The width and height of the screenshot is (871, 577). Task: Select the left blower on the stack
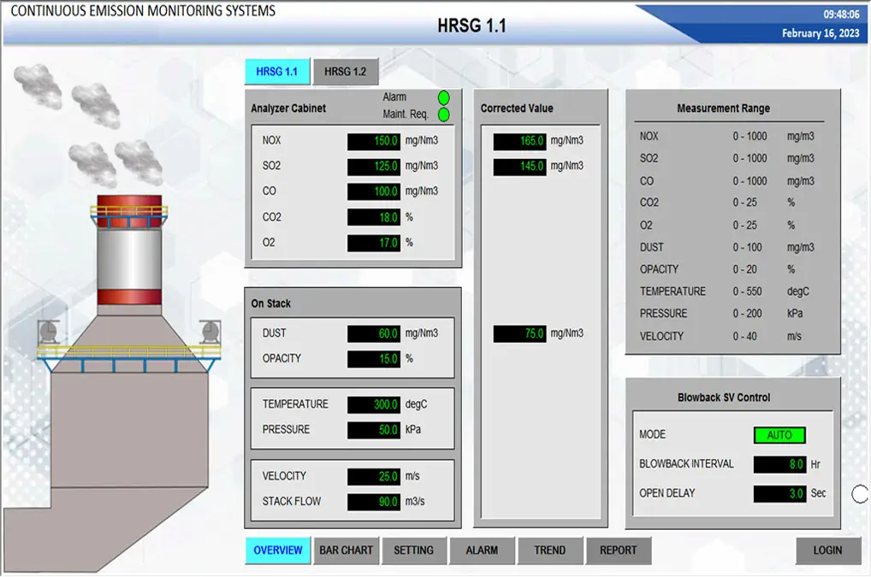48,331
